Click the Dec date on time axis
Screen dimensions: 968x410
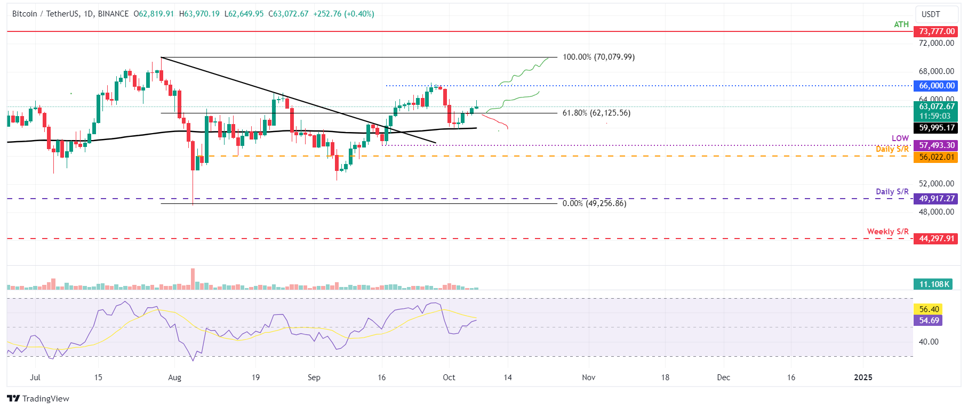(x=724, y=378)
